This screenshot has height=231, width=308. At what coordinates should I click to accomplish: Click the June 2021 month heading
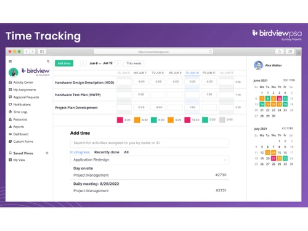(261, 81)
